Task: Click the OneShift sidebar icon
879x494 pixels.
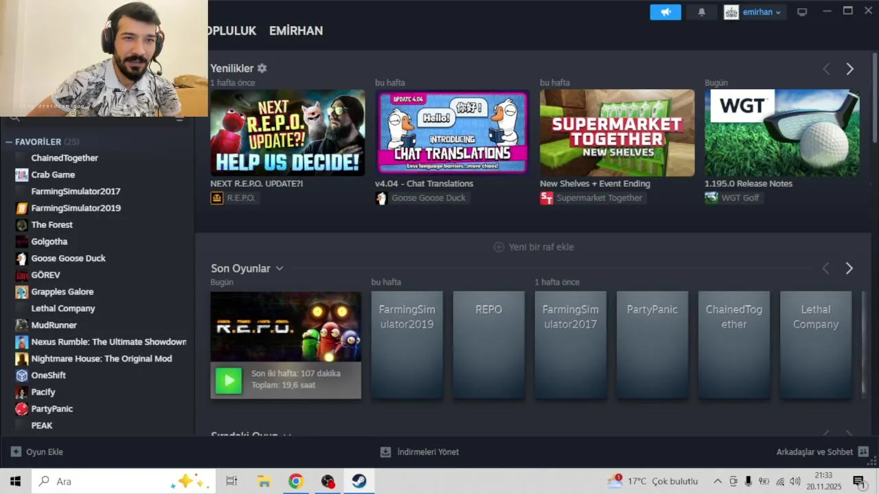Action: [22, 375]
